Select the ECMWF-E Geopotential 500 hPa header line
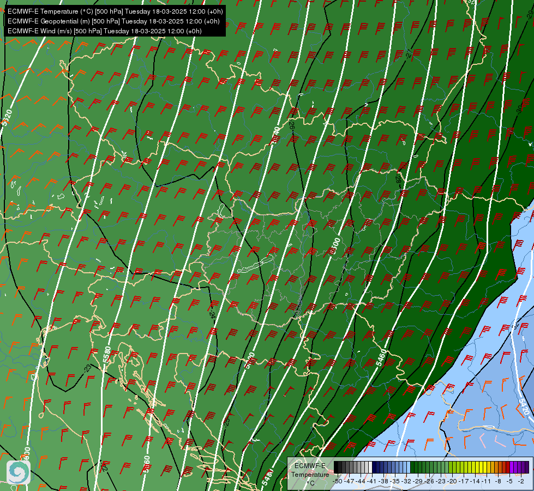 [113, 21]
